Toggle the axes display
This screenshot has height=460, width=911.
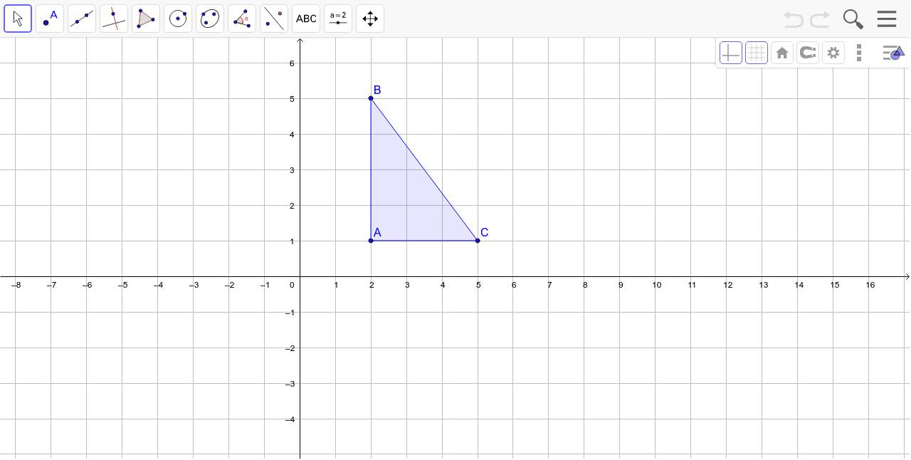[x=731, y=53]
